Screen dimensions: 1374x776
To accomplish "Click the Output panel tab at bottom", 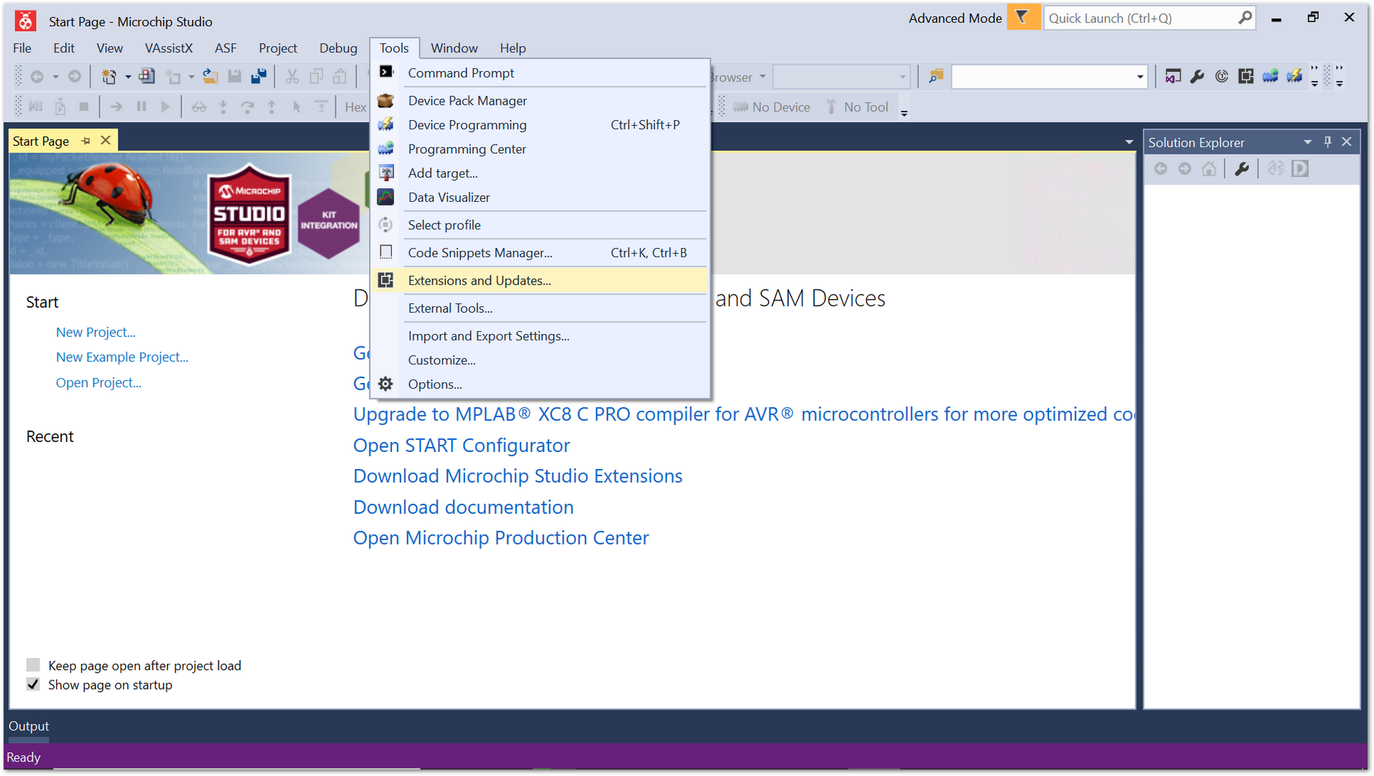I will pos(29,726).
